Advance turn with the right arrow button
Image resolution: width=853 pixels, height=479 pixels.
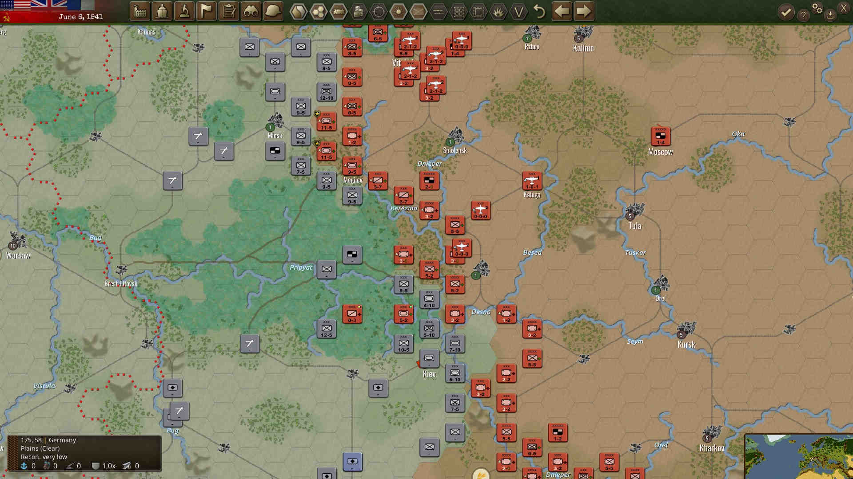tap(583, 11)
